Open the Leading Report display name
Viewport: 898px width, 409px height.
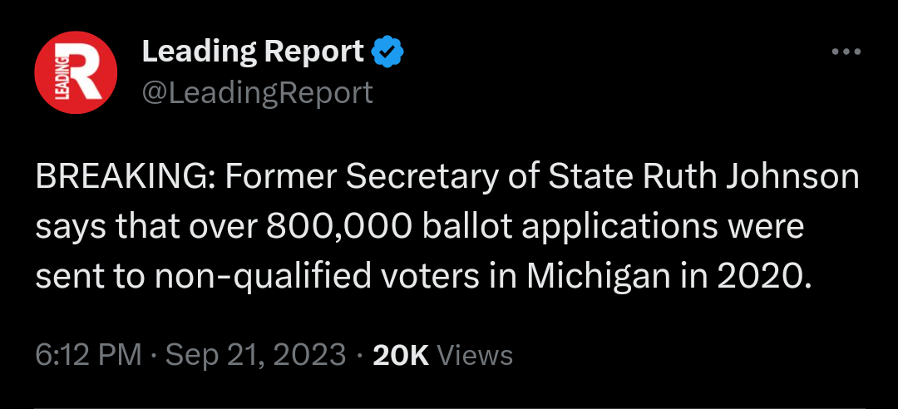pos(253,52)
